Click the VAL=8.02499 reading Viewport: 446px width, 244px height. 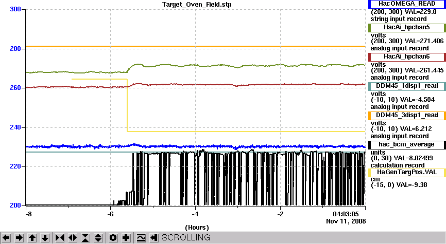click(x=414, y=158)
